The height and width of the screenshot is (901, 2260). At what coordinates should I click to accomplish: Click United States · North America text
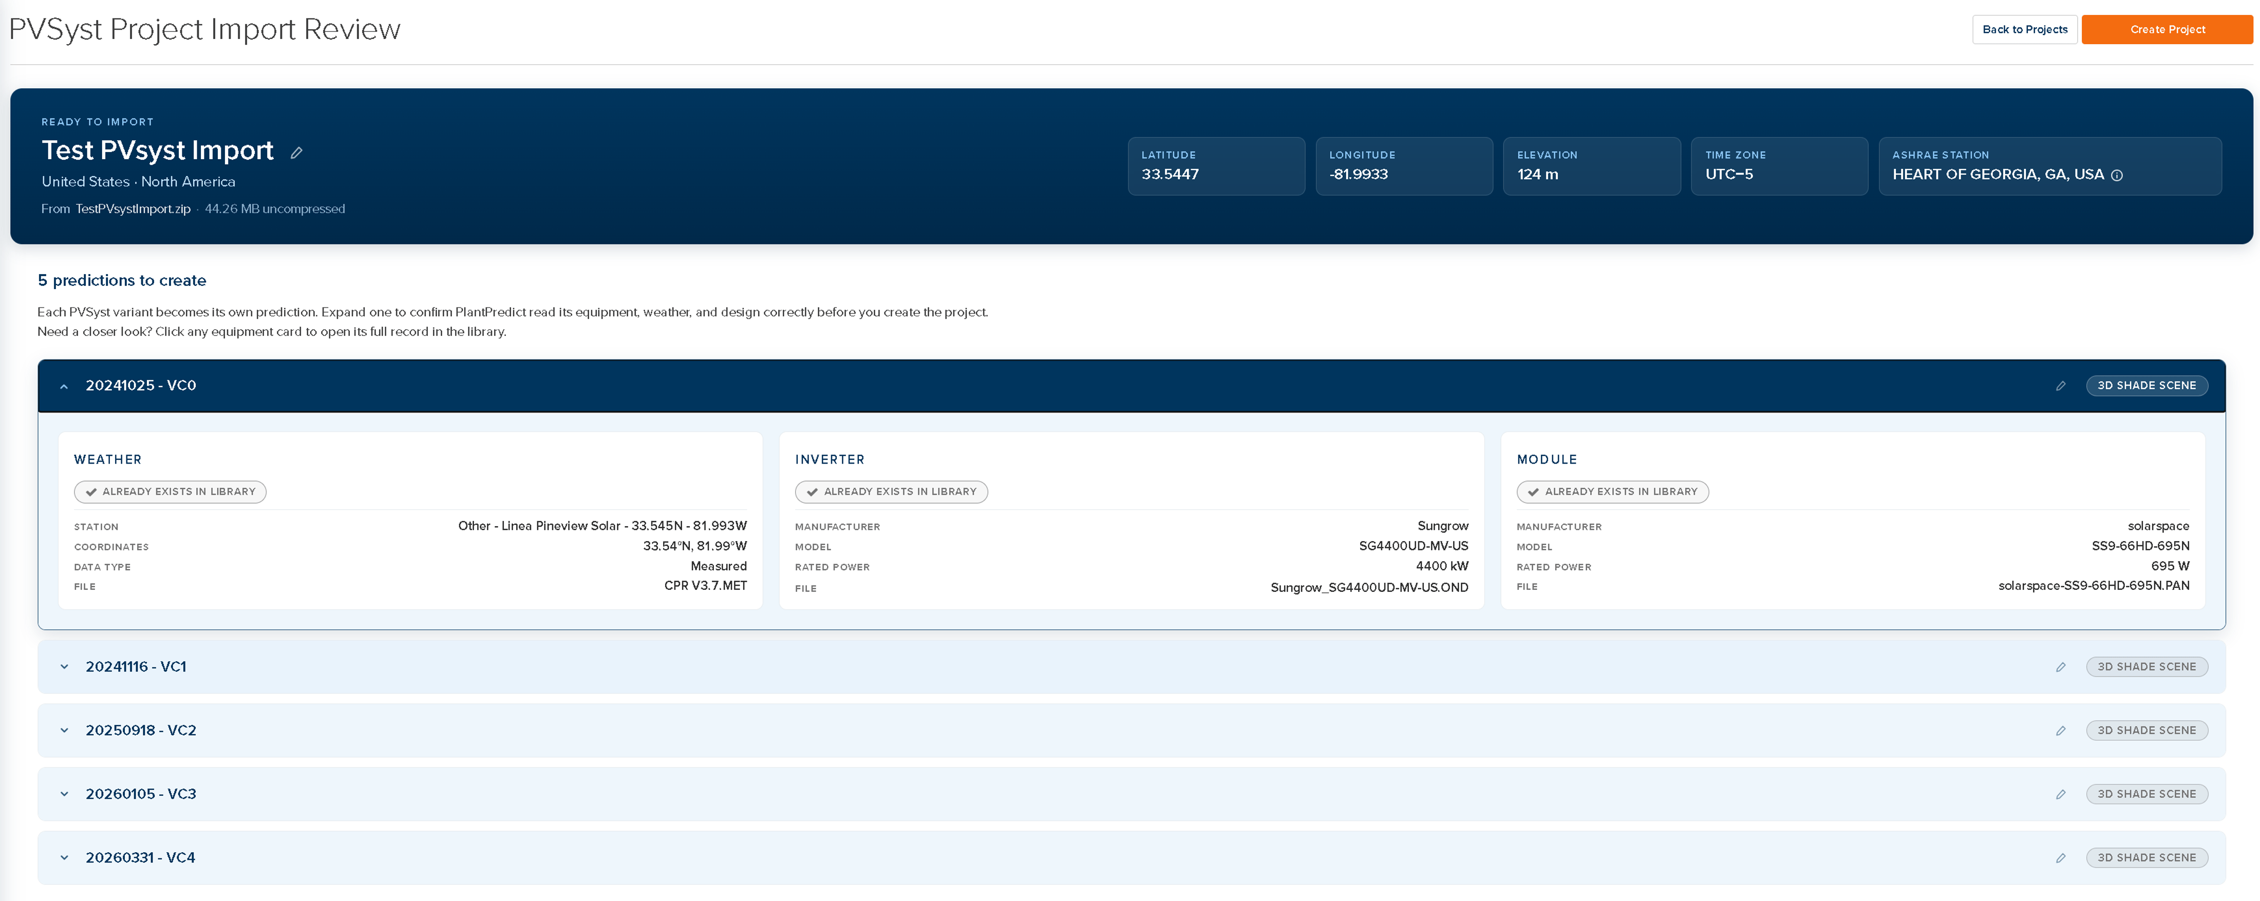139,182
